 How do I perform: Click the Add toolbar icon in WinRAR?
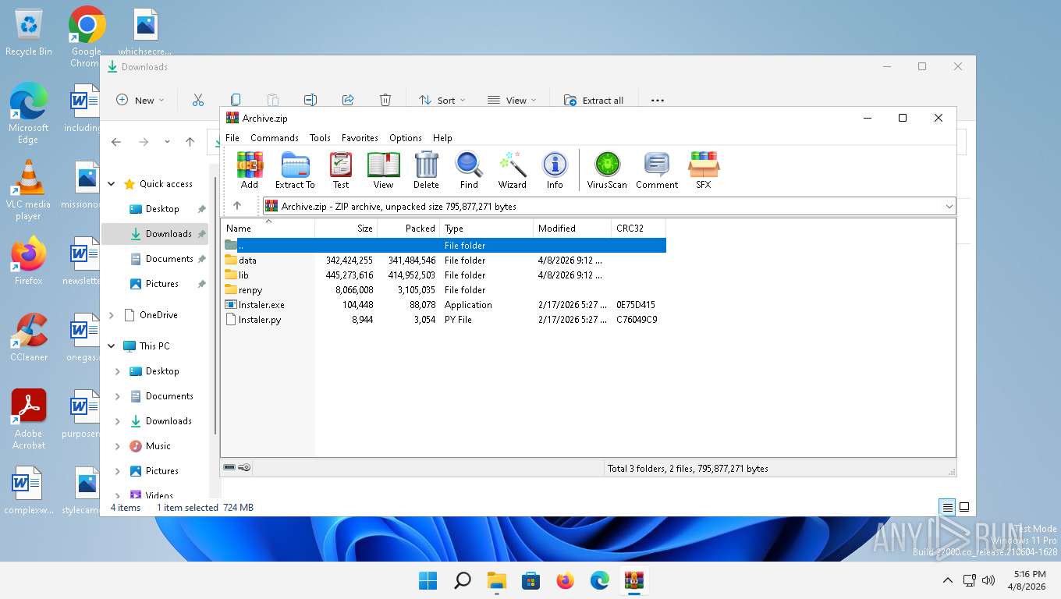pyautogui.click(x=250, y=170)
